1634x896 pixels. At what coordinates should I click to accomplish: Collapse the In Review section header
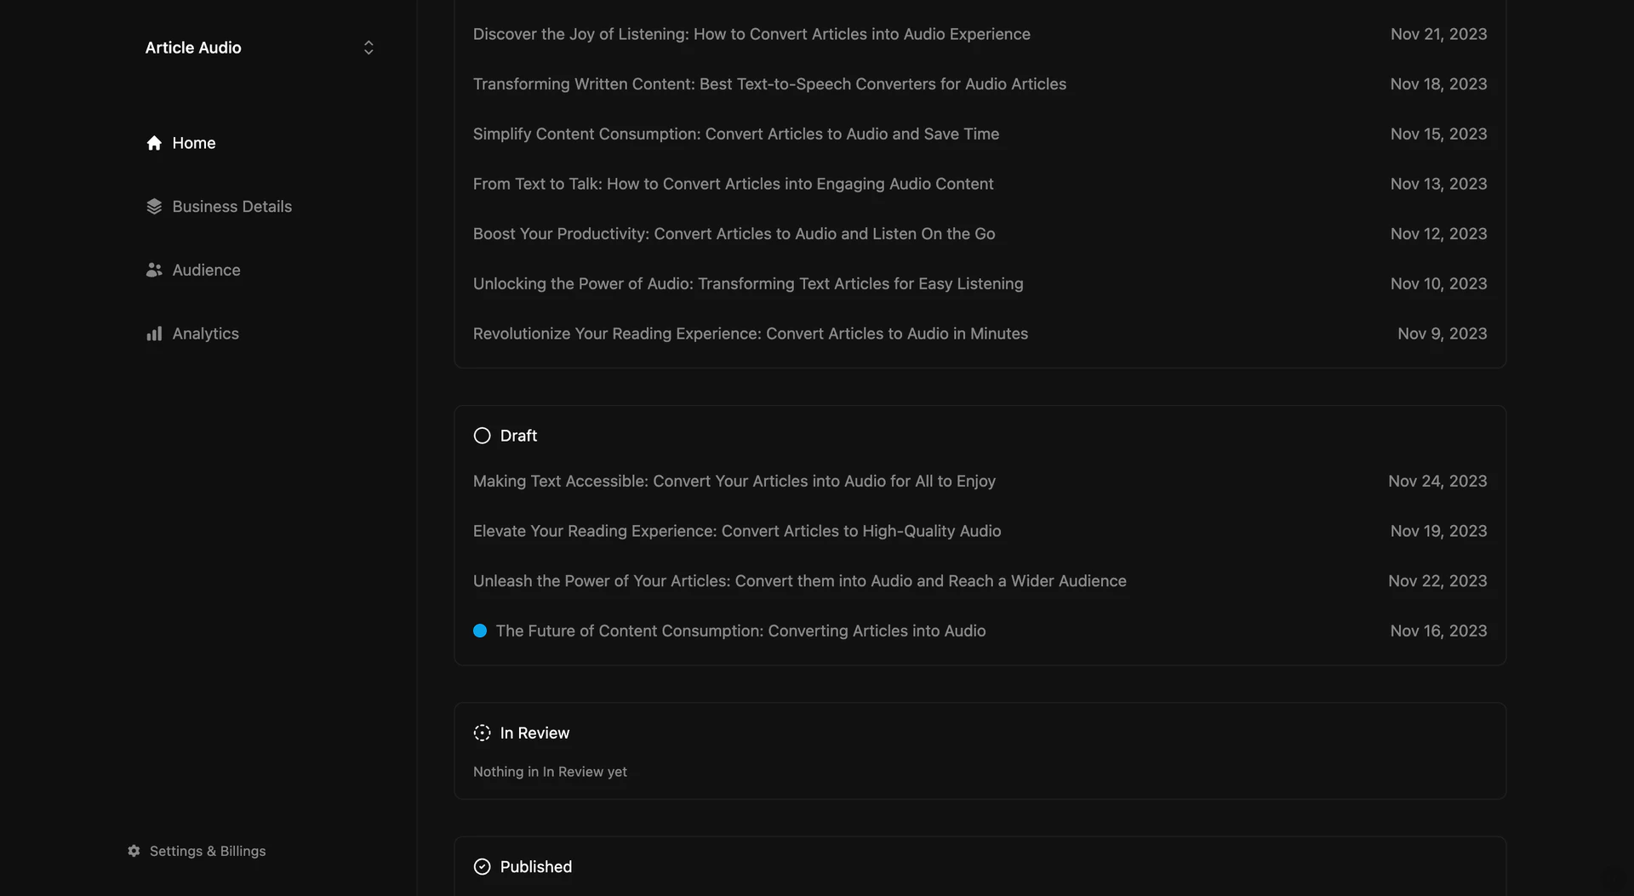534,733
